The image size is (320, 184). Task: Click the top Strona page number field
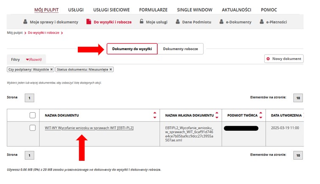pos(30,98)
